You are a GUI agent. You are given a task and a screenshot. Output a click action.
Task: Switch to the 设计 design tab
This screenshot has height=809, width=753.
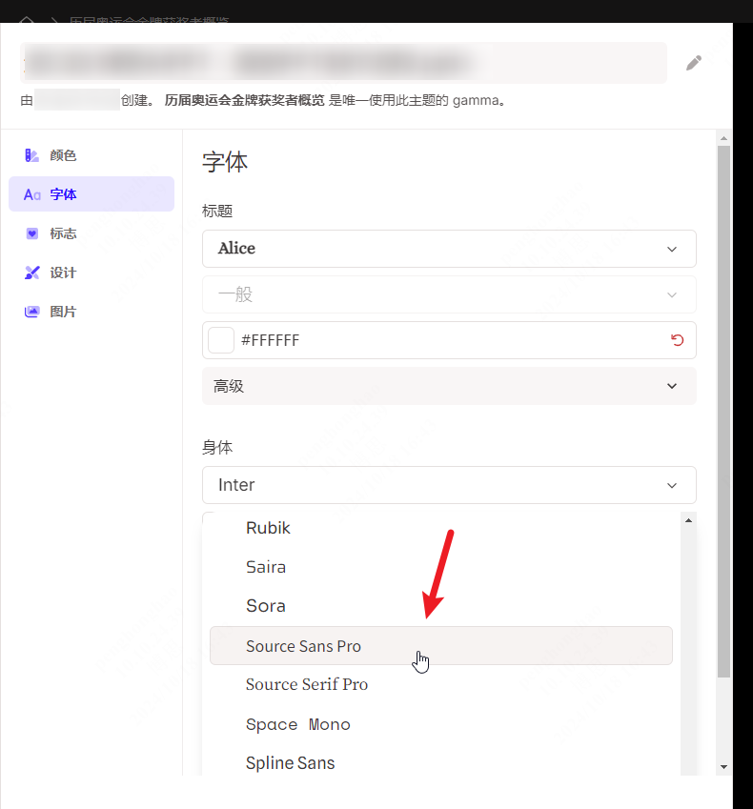(92, 273)
